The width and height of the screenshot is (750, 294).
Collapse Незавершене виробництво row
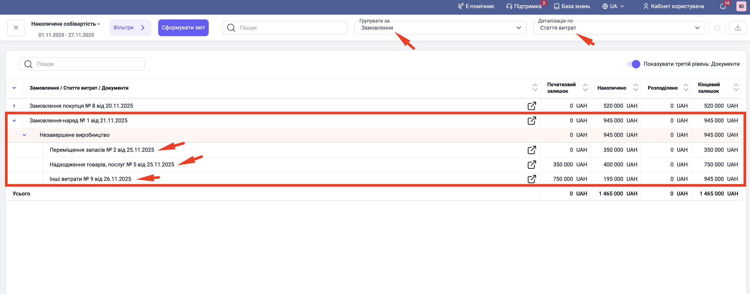click(x=24, y=135)
